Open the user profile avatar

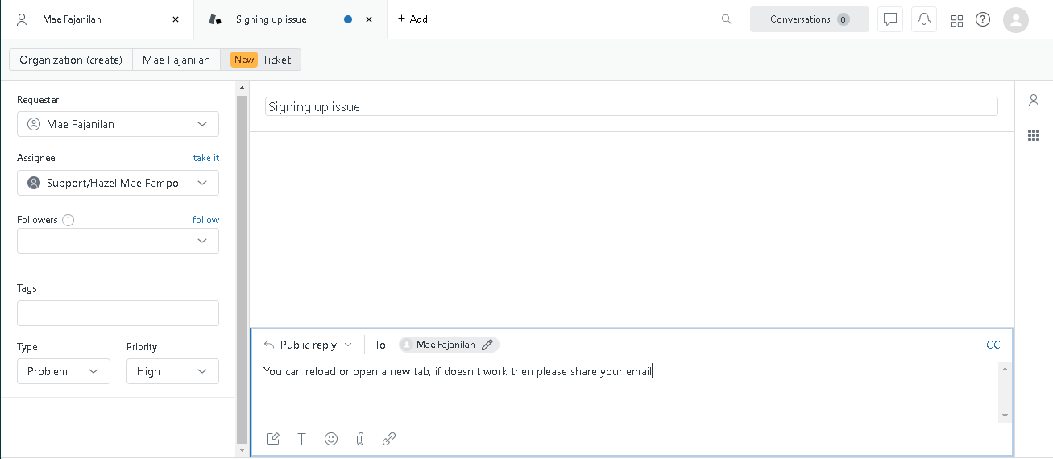tap(1016, 19)
